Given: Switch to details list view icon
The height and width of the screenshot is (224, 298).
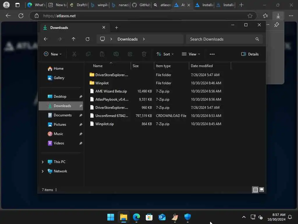Looking at the screenshot, I should [x=255, y=190].
